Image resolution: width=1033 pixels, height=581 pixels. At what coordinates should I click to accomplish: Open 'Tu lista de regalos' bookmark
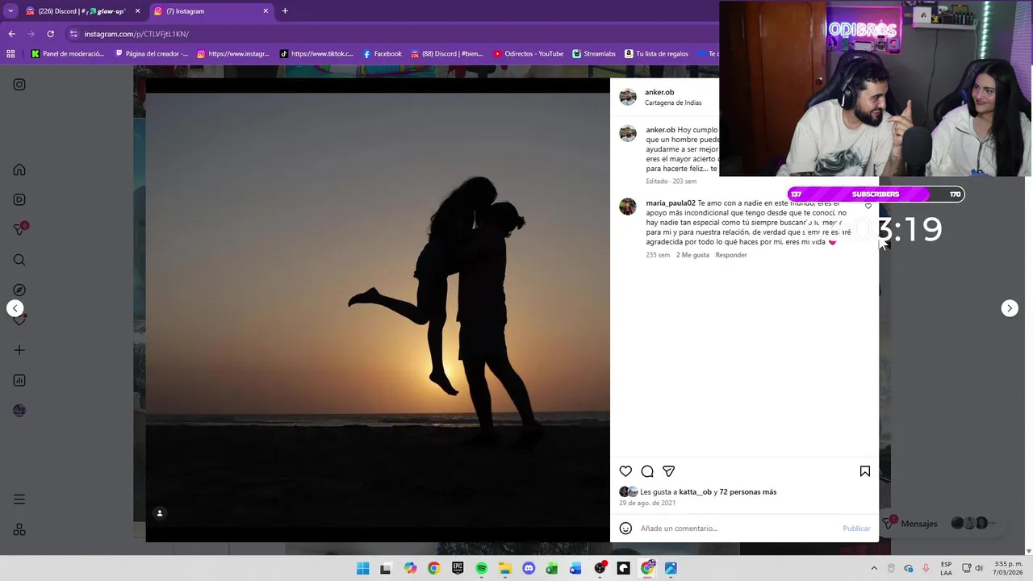pyautogui.click(x=656, y=54)
